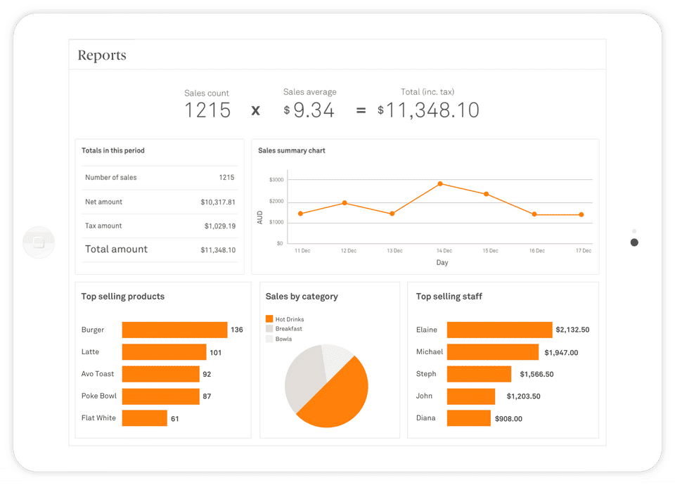Click the Sales count figure 1215

[x=207, y=110]
